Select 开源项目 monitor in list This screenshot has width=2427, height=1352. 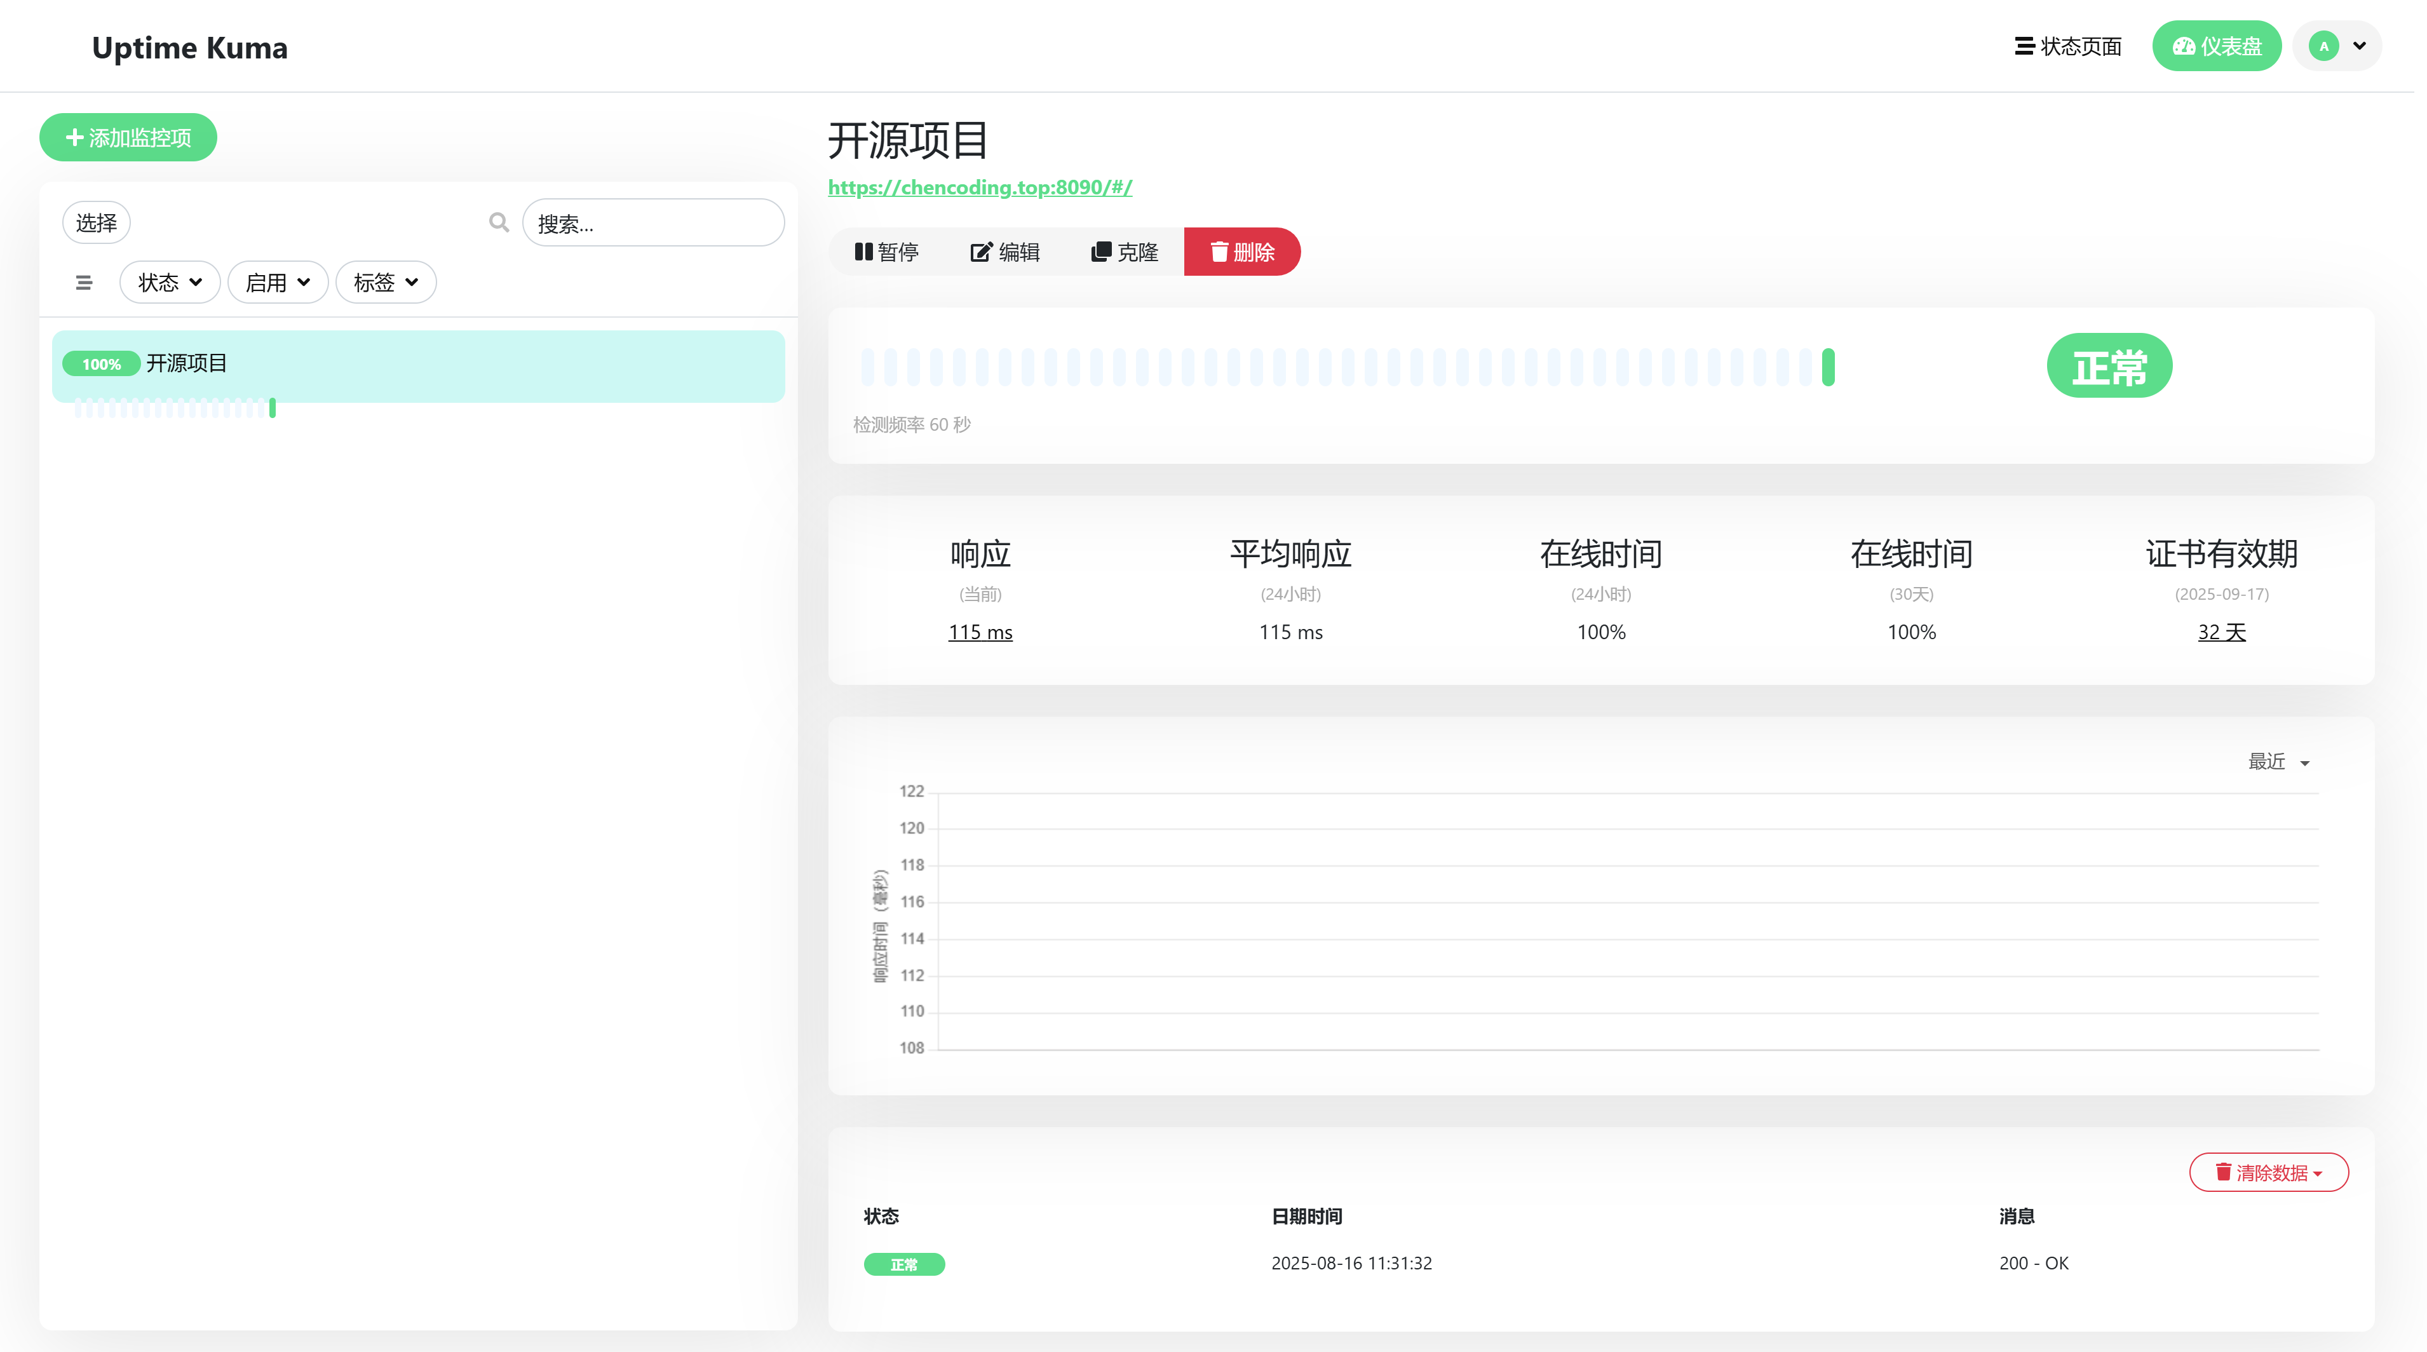click(418, 365)
